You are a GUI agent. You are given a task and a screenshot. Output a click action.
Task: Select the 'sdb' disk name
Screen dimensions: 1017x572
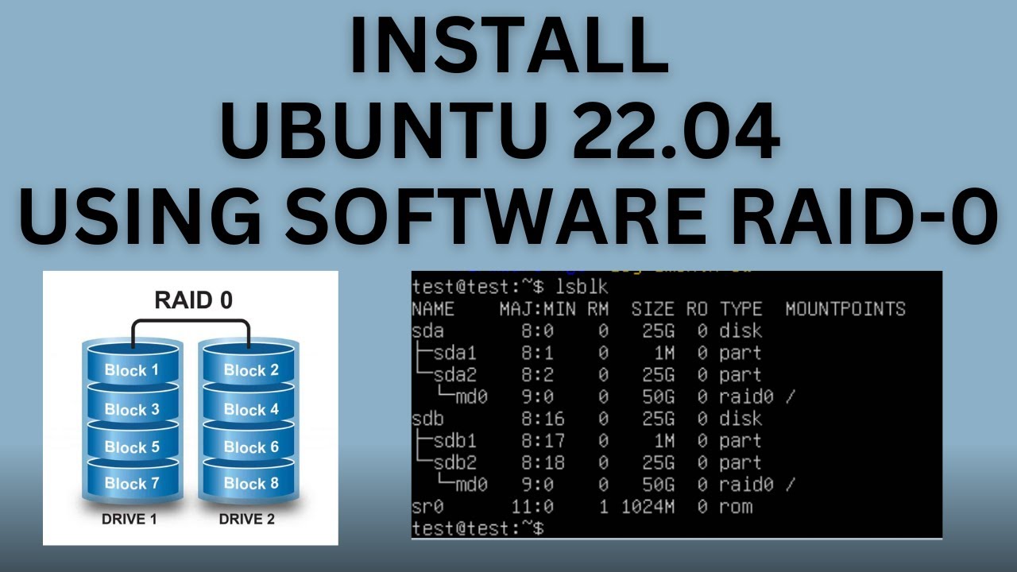tap(427, 419)
